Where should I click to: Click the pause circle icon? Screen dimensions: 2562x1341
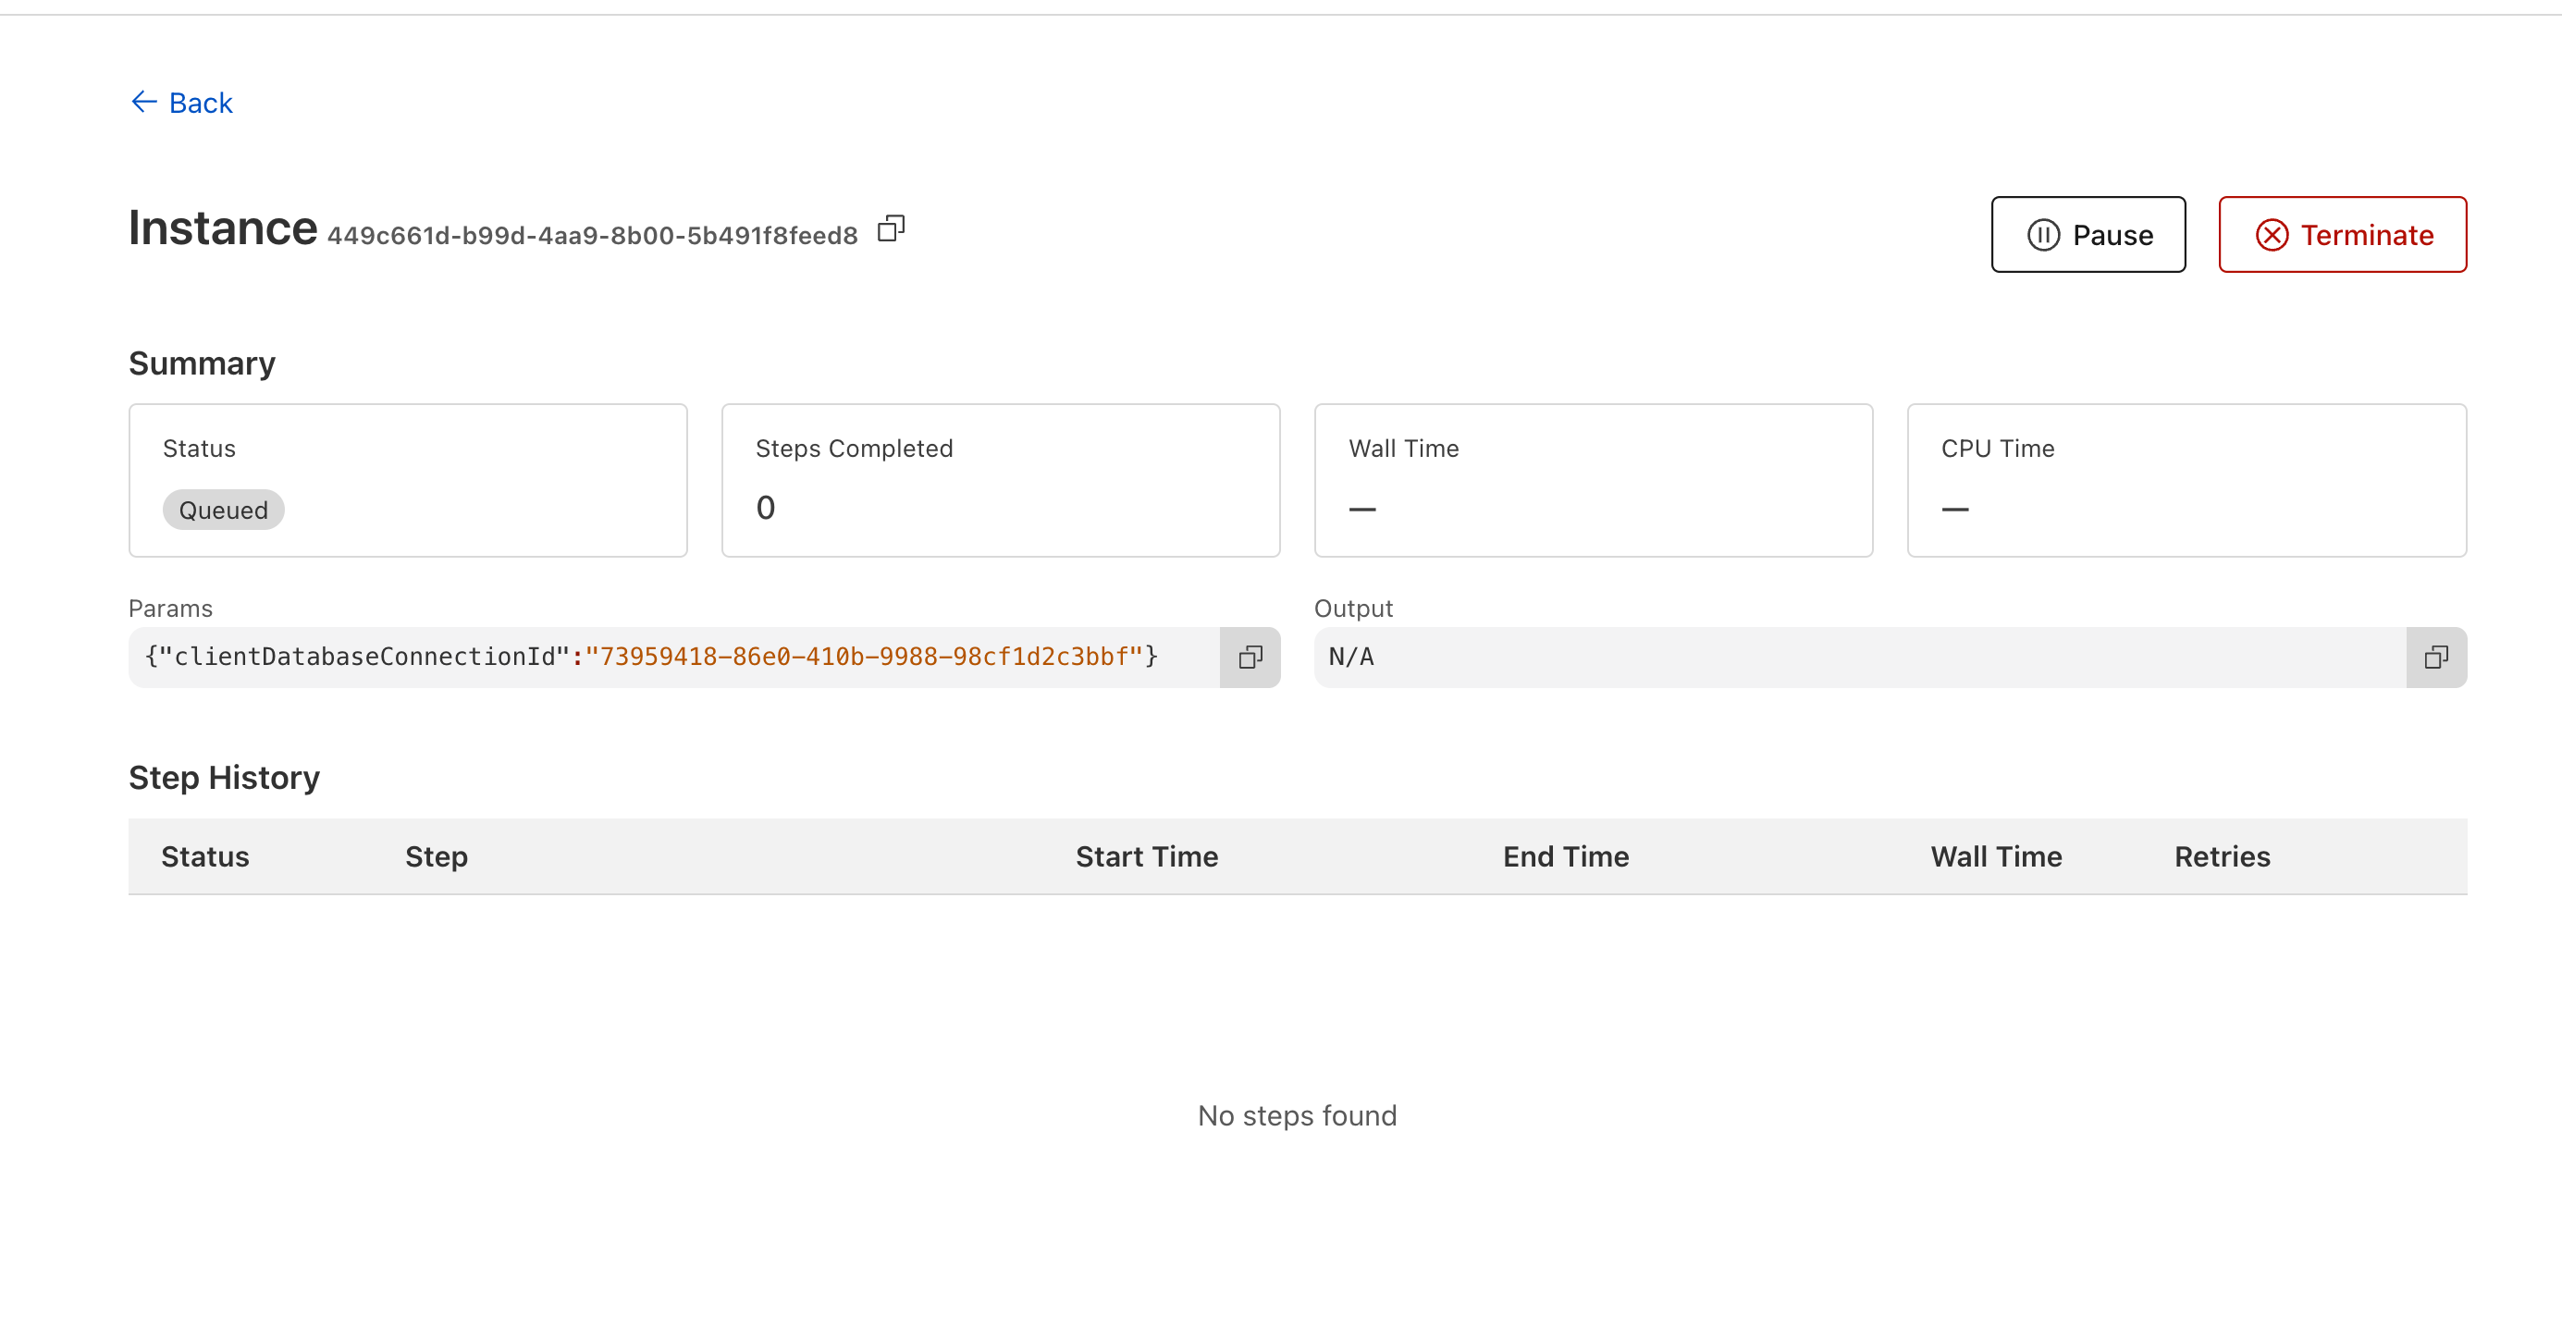point(2043,235)
